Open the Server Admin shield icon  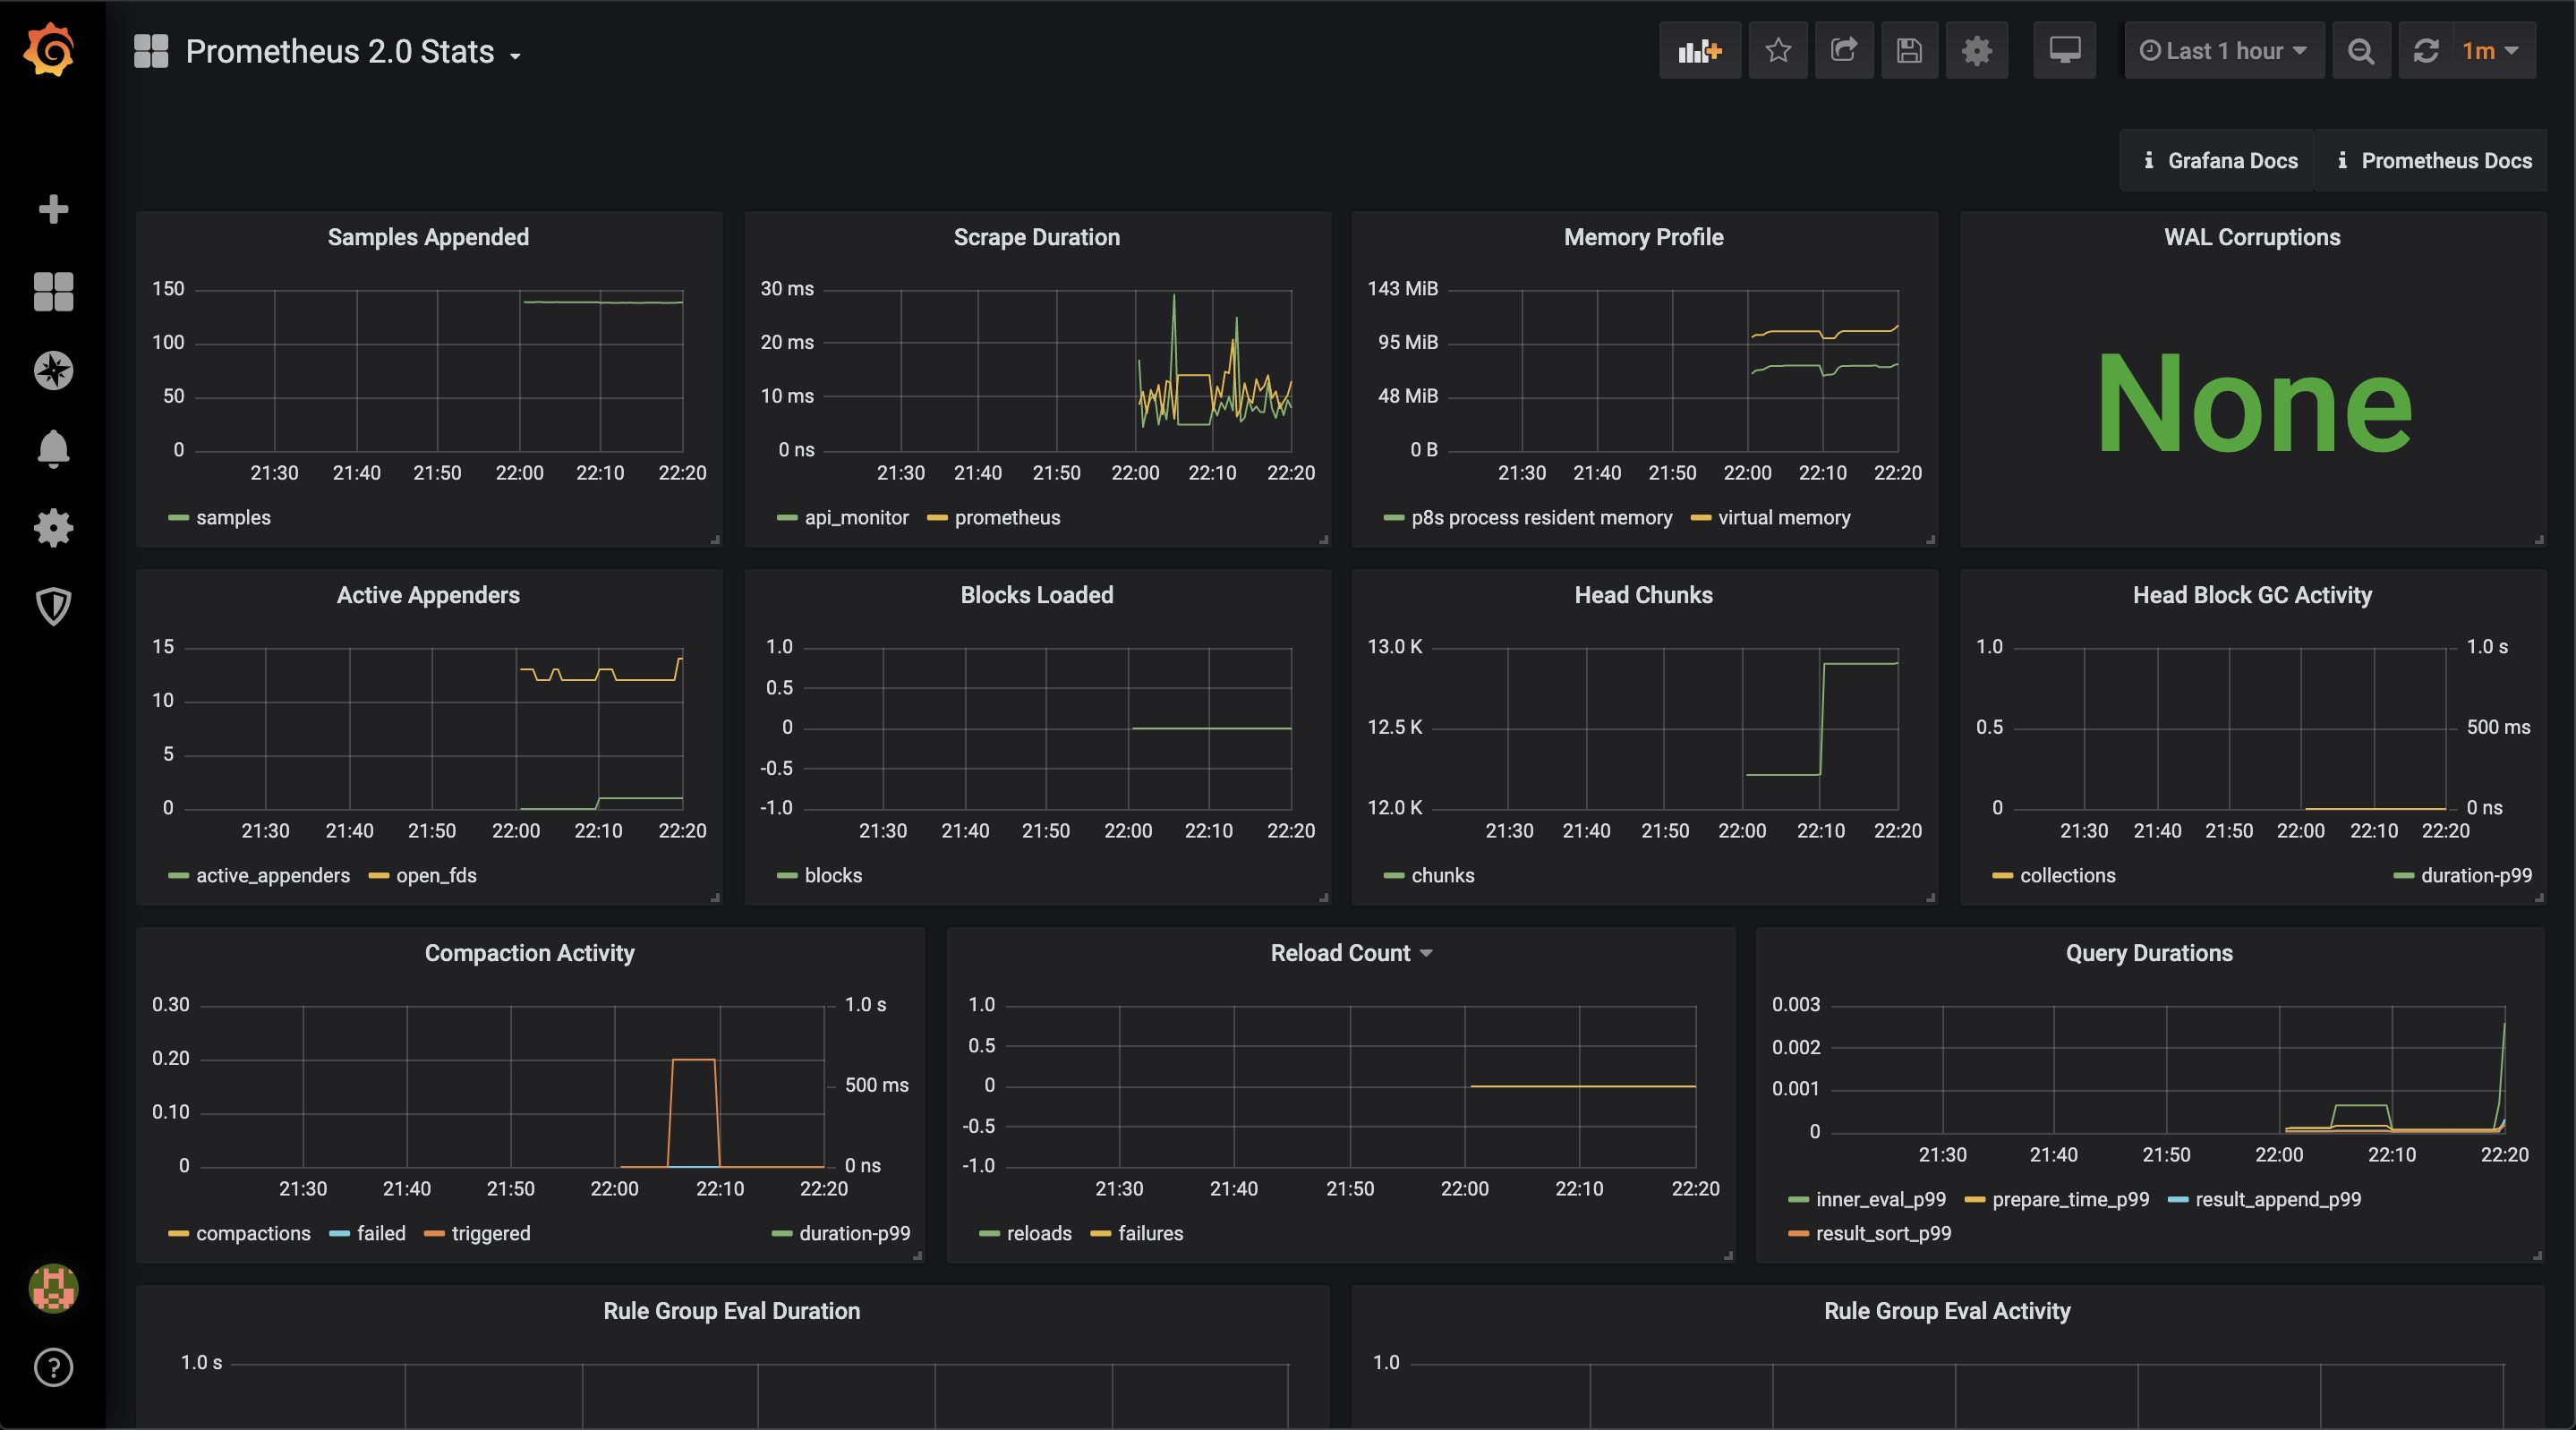(53, 606)
